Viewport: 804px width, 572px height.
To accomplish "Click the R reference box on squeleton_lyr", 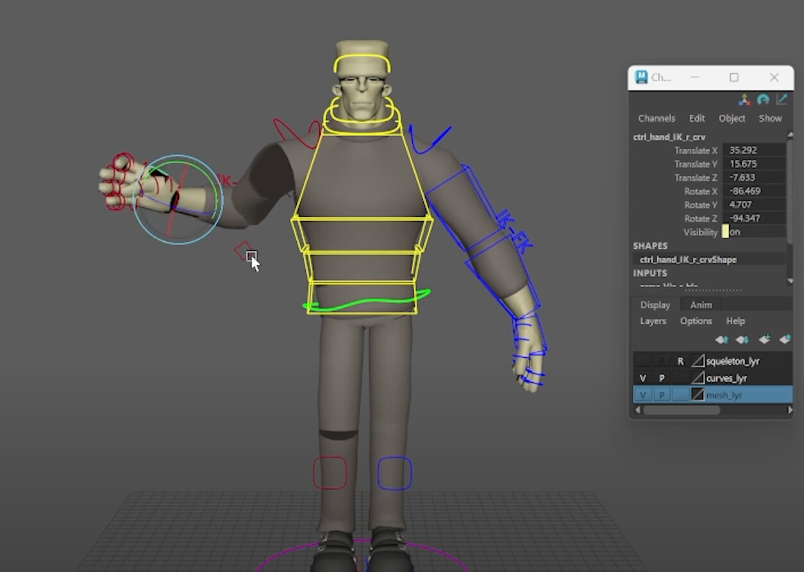I will pos(680,361).
